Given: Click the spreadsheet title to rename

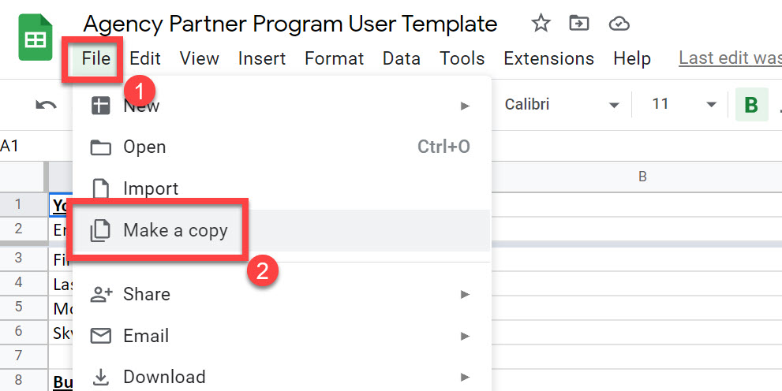Looking at the screenshot, I should (290, 24).
